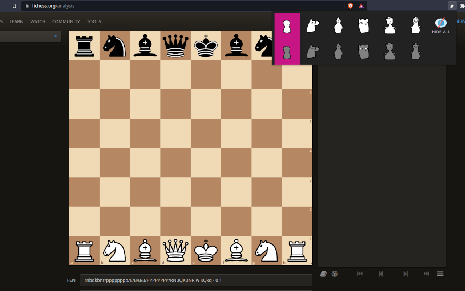Select the black bishop in the piece panel
The width and height of the screenshot is (465, 291).
(338, 51)
